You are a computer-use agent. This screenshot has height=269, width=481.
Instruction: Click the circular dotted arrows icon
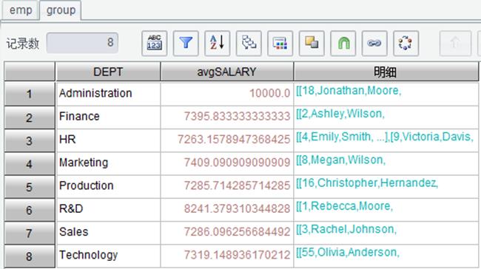(x=406, y=43)
